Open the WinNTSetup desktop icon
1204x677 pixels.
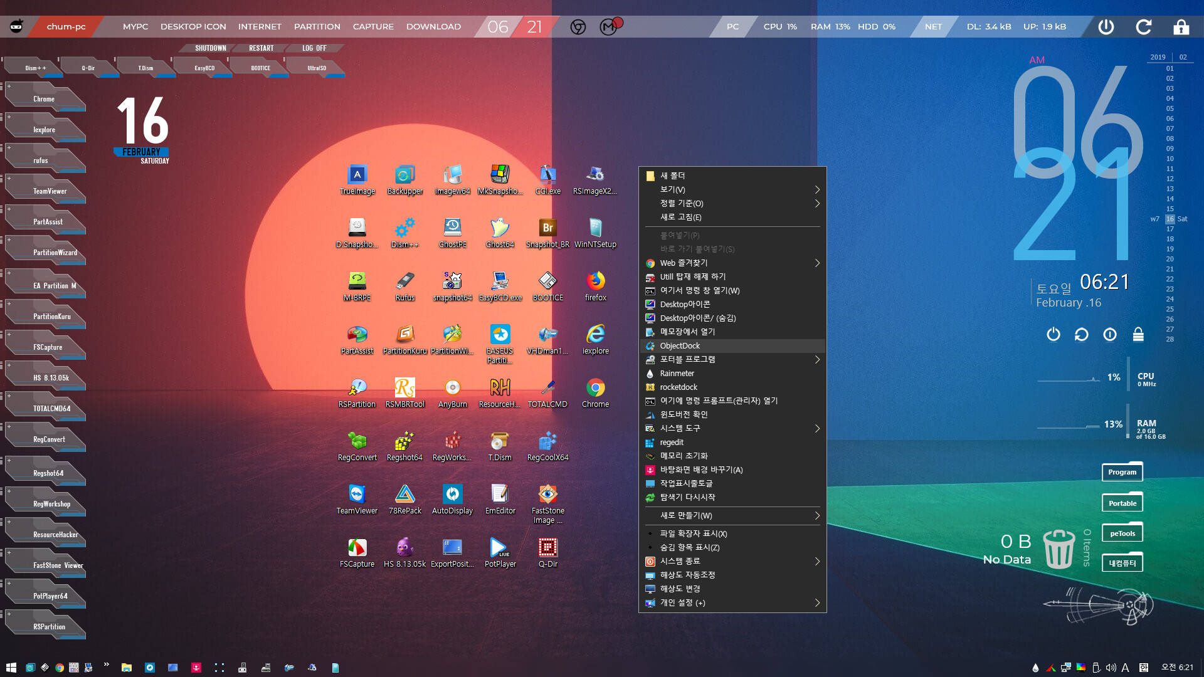(x=595, y=233)
